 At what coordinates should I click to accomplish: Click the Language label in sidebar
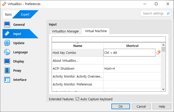point(21,52)
